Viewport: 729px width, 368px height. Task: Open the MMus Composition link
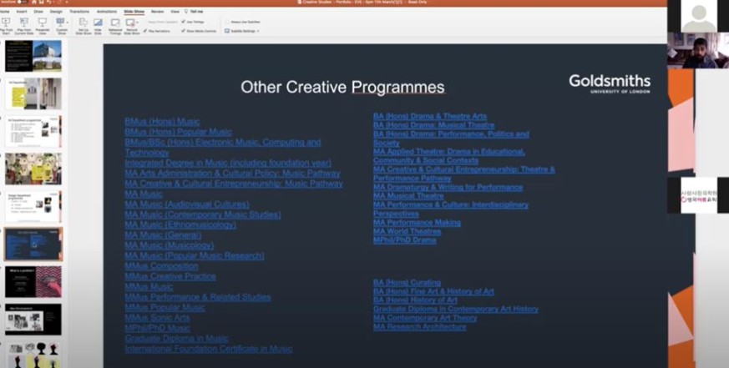pyautogui.click(x=161, y=266)
